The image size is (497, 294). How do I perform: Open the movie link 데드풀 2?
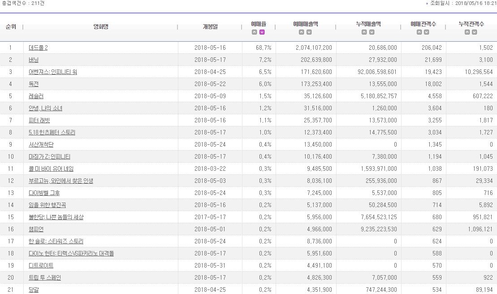point(38,48)
